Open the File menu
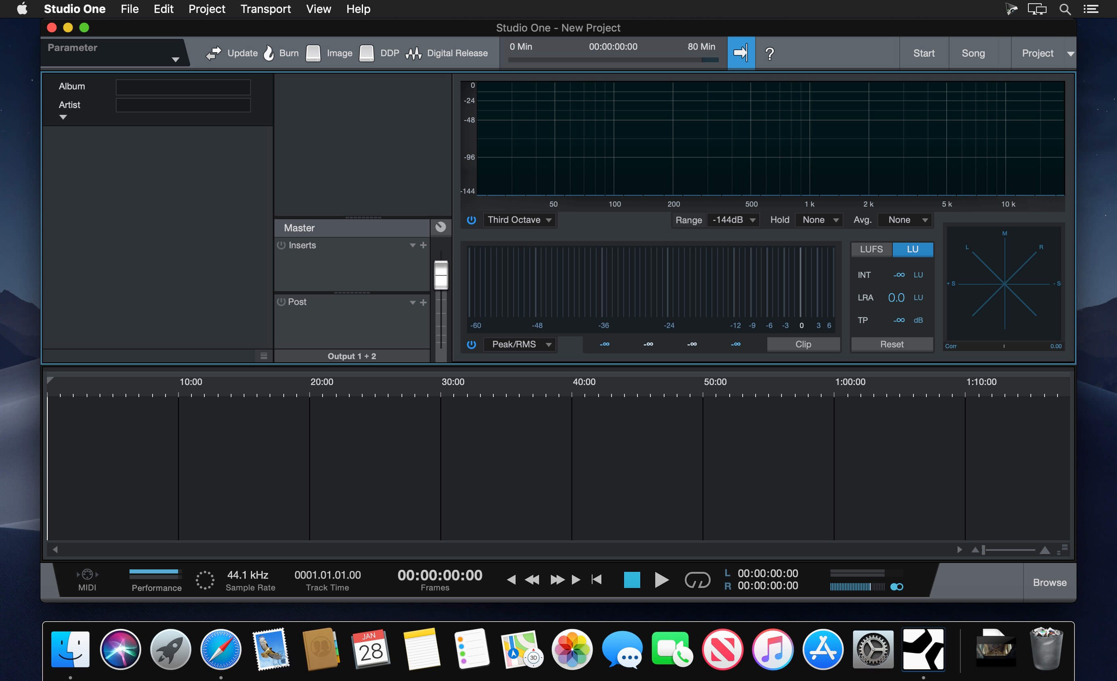The image size is (1117, 681). coord(130,9)
